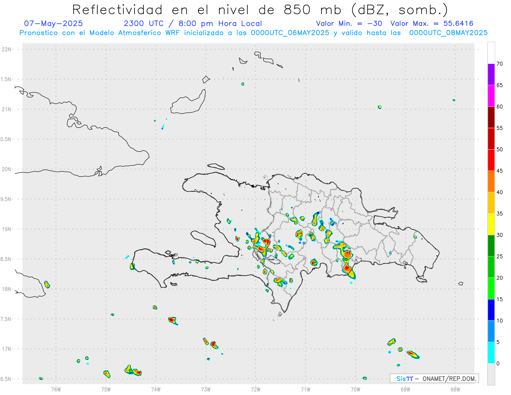Image resolution: width=511 pixels, height=395 pixels.
Task: Click the '20N' latitude axis label
Action: pyautogui.click(x=7, y=169)
